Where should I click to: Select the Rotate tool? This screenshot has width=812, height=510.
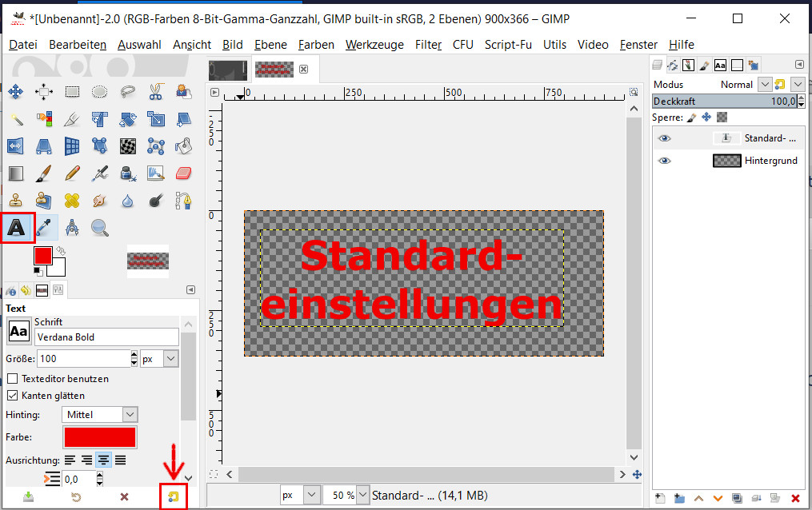[128, 119]
